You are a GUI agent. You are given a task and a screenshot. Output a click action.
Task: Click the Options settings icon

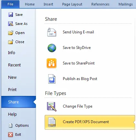[11, 125]
